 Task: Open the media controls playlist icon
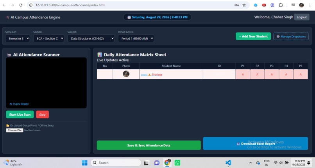click(293, 5)
